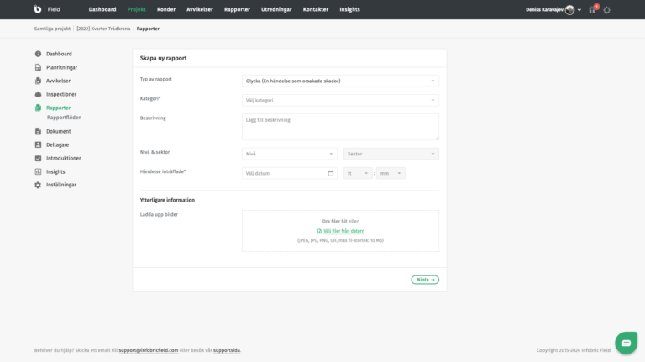Open the minutes selector dropdown

pyautogui.click(x=390, y=173)
